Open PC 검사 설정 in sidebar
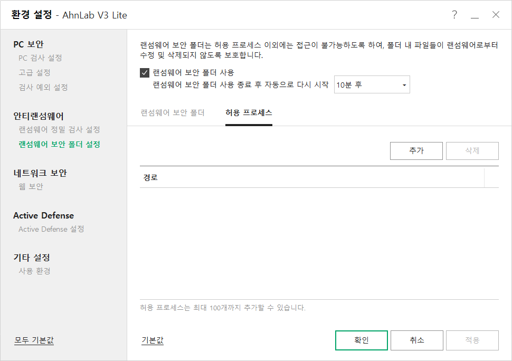 40,58
